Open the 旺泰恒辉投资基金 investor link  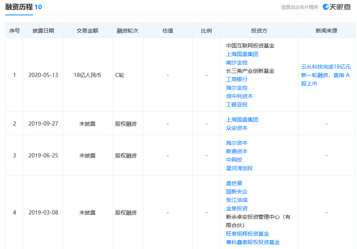[247, 234]
